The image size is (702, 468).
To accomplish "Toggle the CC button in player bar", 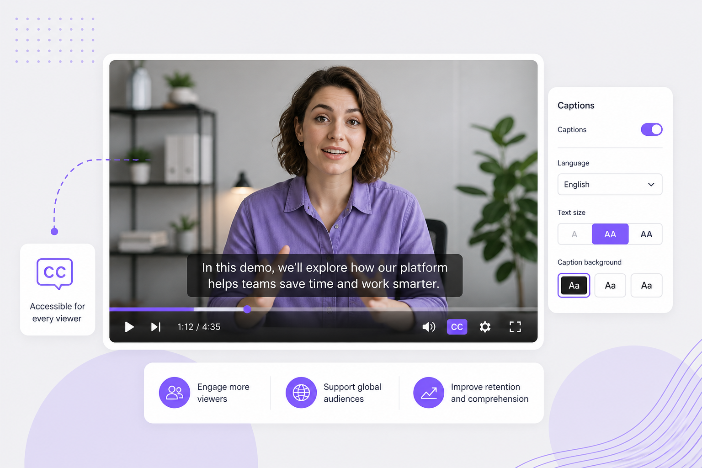I will click(x=457, y=327).
